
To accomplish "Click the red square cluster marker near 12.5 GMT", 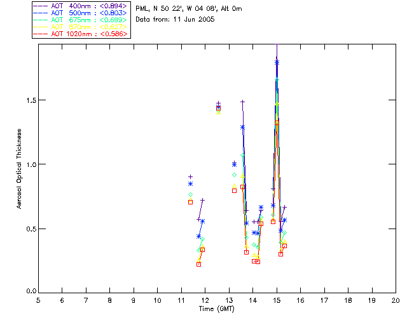I will tap(219, 109).
